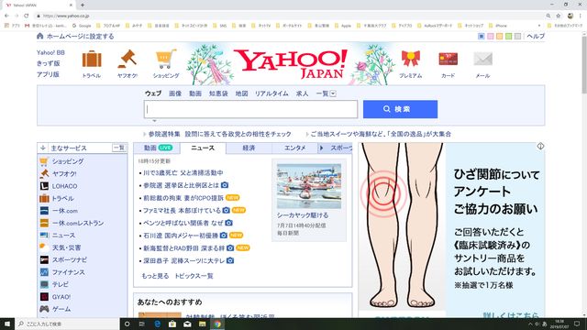
Task: Open the Travel briefcase icon in header
Action: tap(92, 60)
